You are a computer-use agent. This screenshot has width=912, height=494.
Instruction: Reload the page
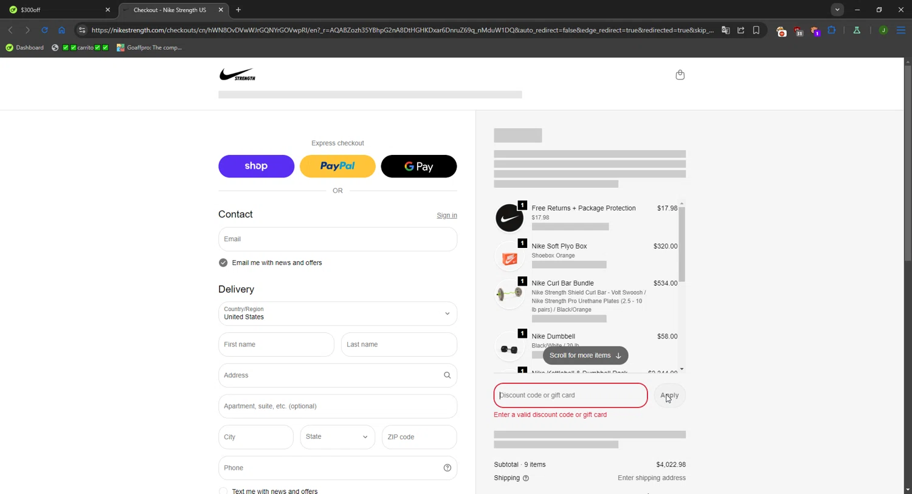pos(44,30)
